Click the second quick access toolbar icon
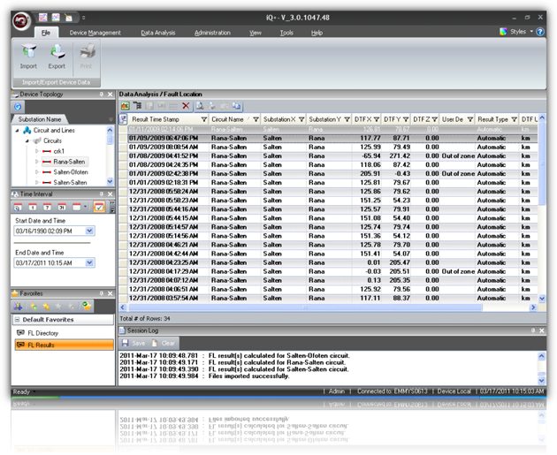557x455 pixels. [x=56, y=17]
